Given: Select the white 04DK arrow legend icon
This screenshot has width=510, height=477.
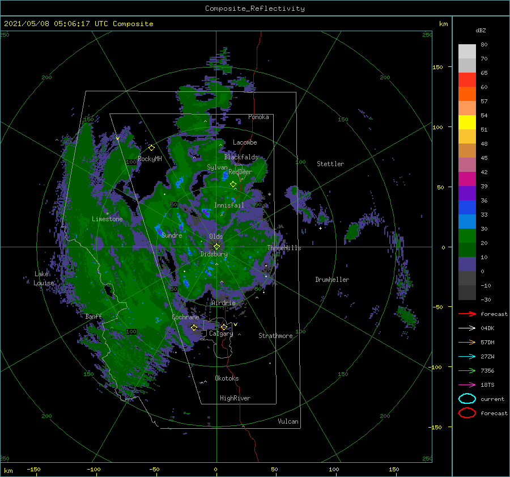Looking at the screenshot, I should pos(467,328).
